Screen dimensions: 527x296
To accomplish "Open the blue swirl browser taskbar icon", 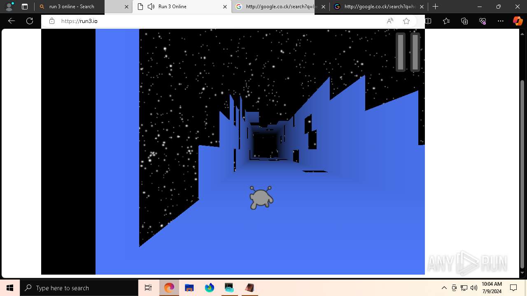I will pos(210,288).
